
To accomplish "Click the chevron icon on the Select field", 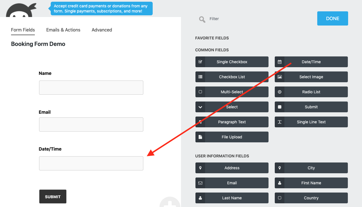I will pos(200,107).
